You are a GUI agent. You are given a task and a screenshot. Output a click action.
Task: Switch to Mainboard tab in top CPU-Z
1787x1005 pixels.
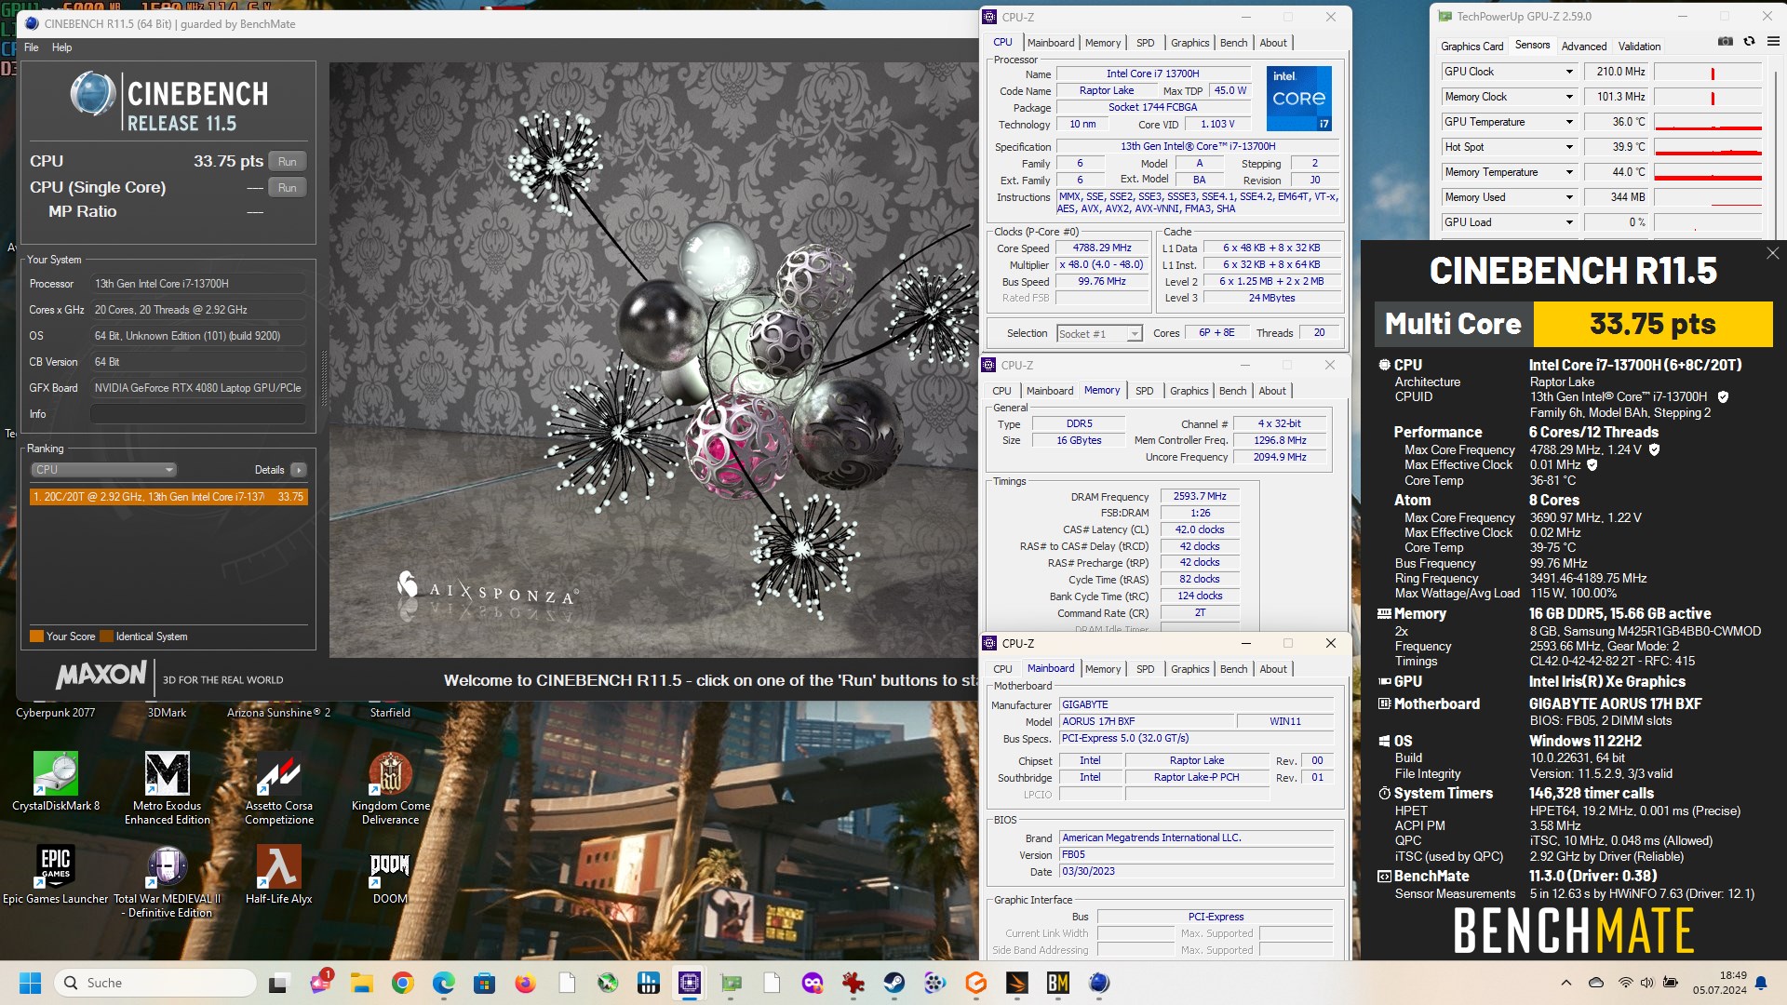pos(1051,43)
